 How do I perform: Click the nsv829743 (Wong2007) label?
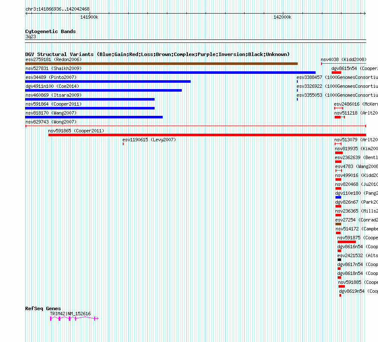pyautogui.click(x=51, y=122)
